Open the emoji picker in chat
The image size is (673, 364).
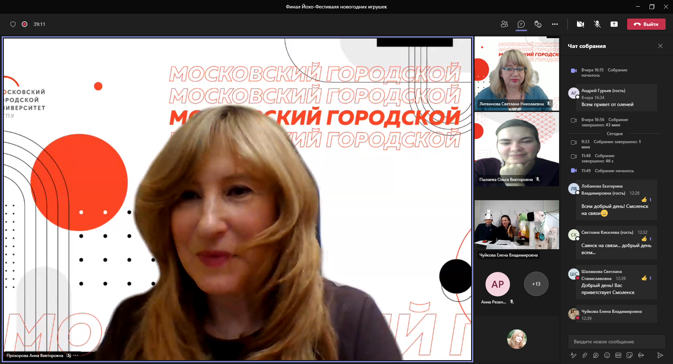pyautogui.click(x=607, y=355)
